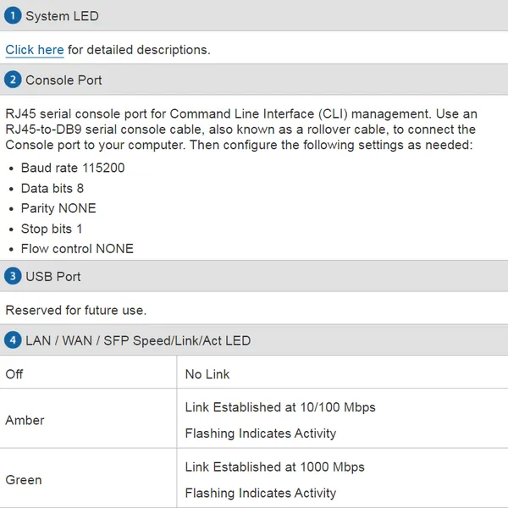Click the number 2 badge beside Console Port
The image size is (508, 508).
(13, 80)
